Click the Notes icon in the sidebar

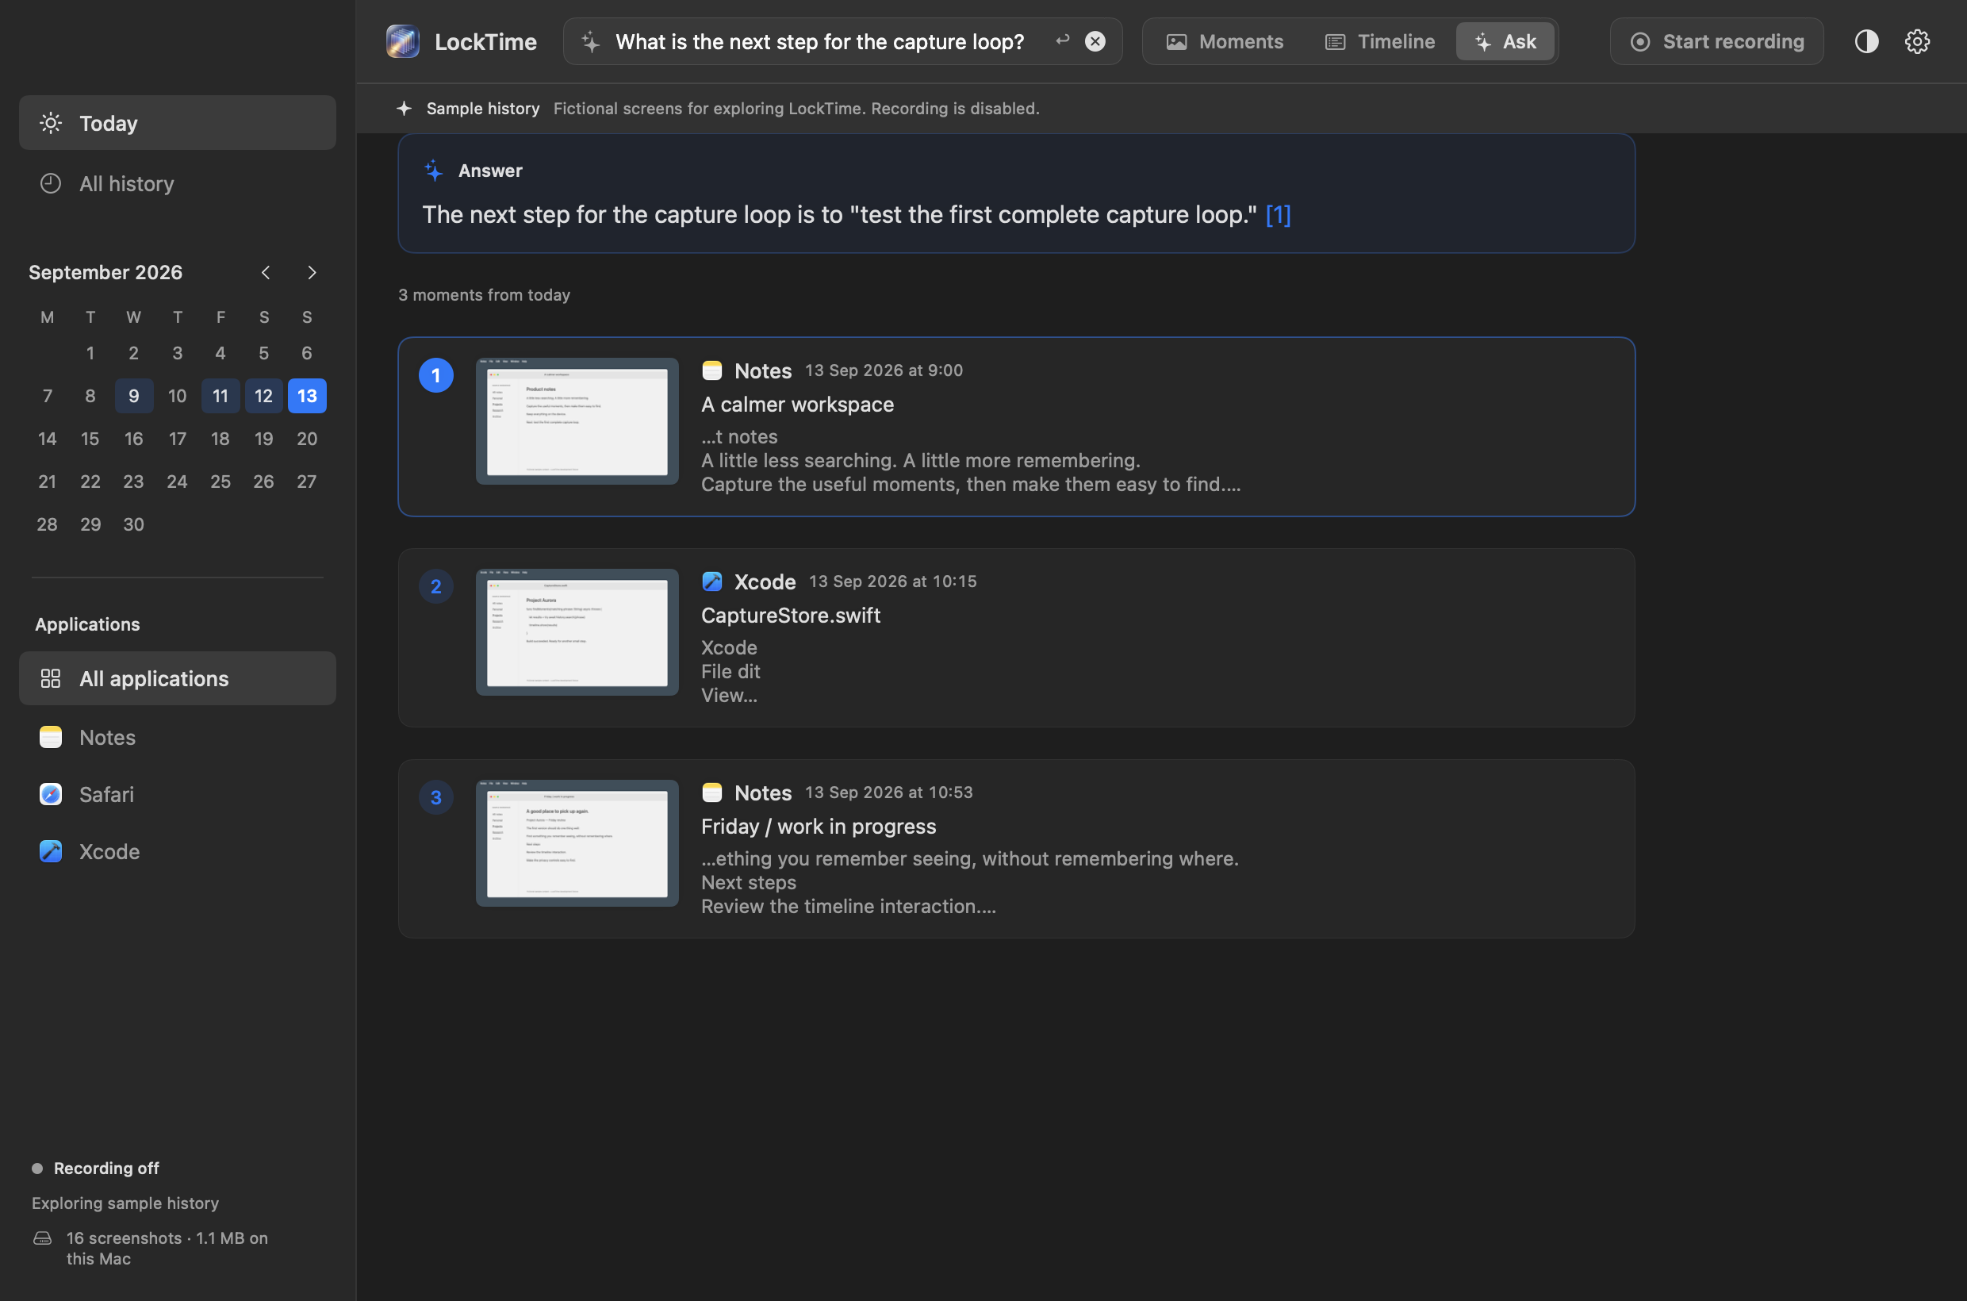[51, 737]
